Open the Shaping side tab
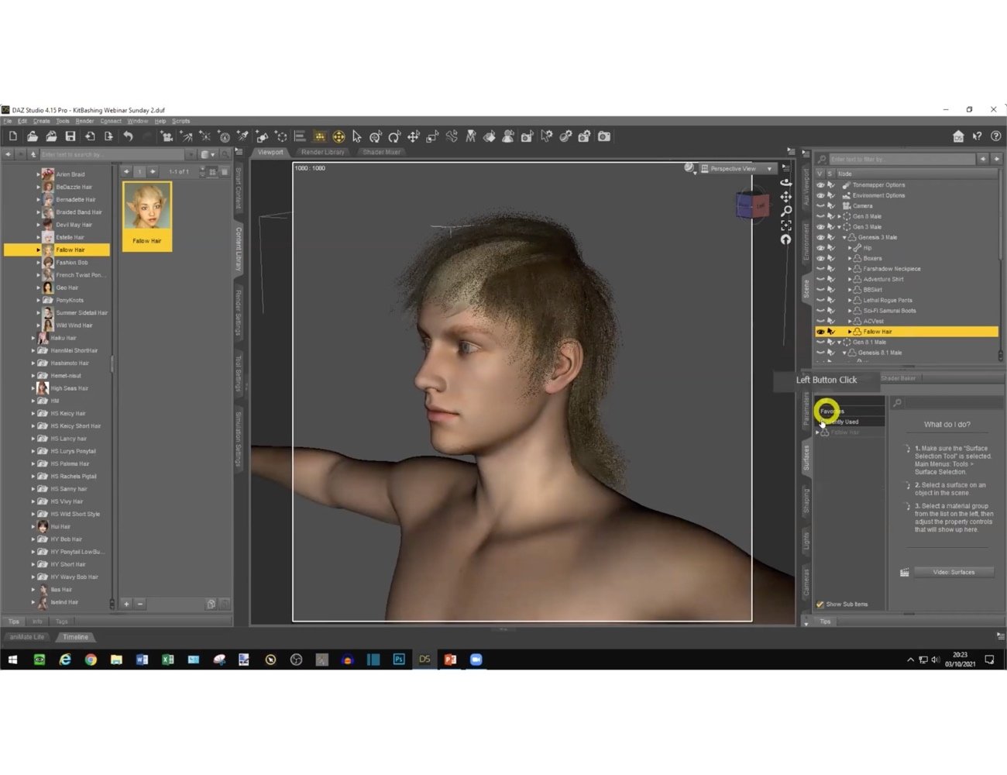The height and width of the screenshot is (775, 1007). (x=806, y=501)
